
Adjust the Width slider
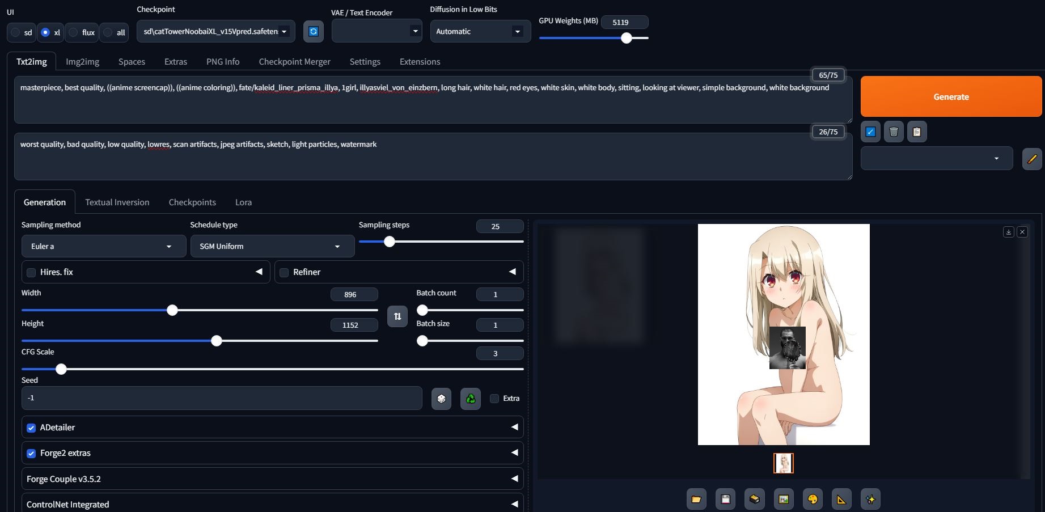coord(200,310)
